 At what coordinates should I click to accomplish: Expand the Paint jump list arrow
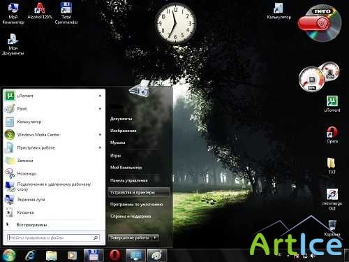pyautogui.click(x=100, y=109)
